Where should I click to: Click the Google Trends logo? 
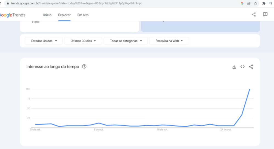pos(13,15)
